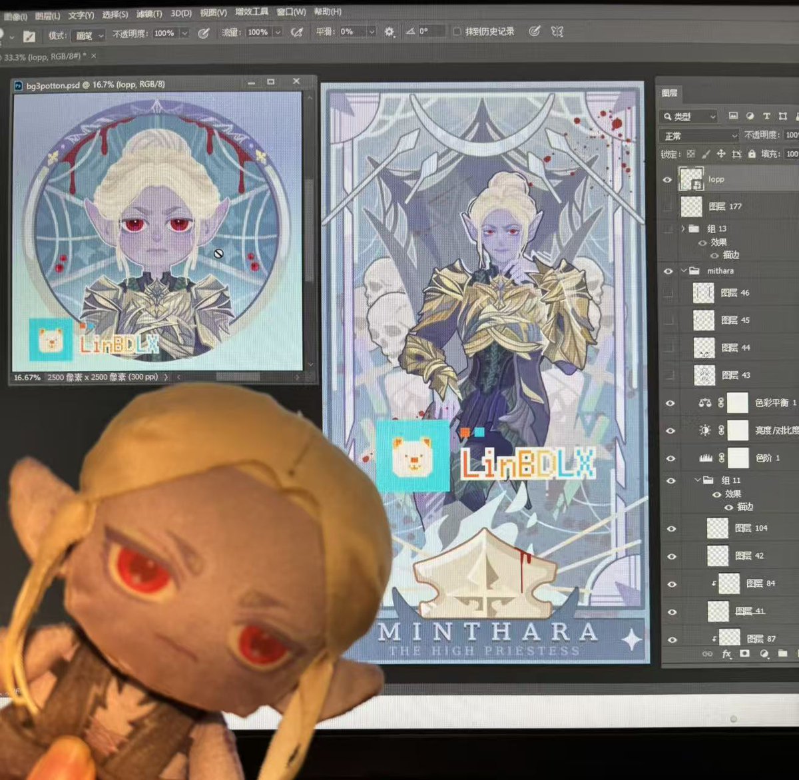Open the 平滑 0% dropdown
Screen dimensions: 799x780
point(372,31)
